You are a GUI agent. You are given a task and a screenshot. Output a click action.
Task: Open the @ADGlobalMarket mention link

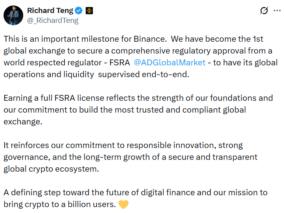(170, 63)
